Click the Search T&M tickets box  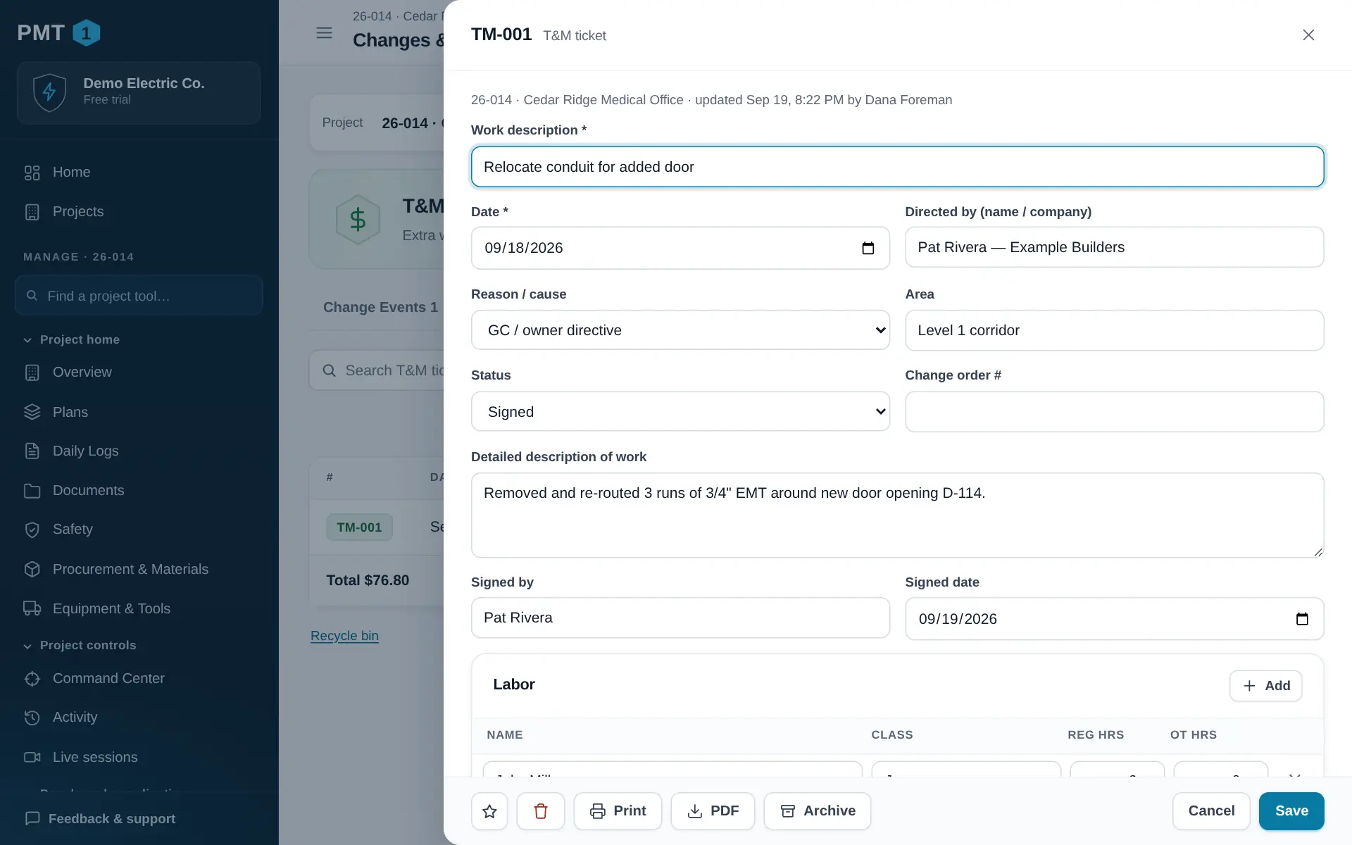tap(377, 370)
